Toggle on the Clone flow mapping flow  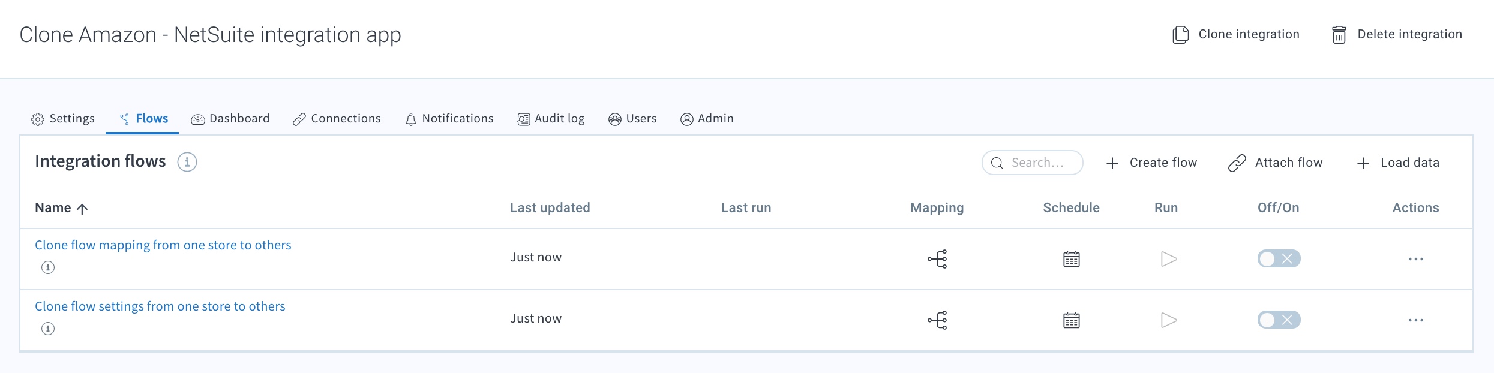click(x=1279, y=259)
